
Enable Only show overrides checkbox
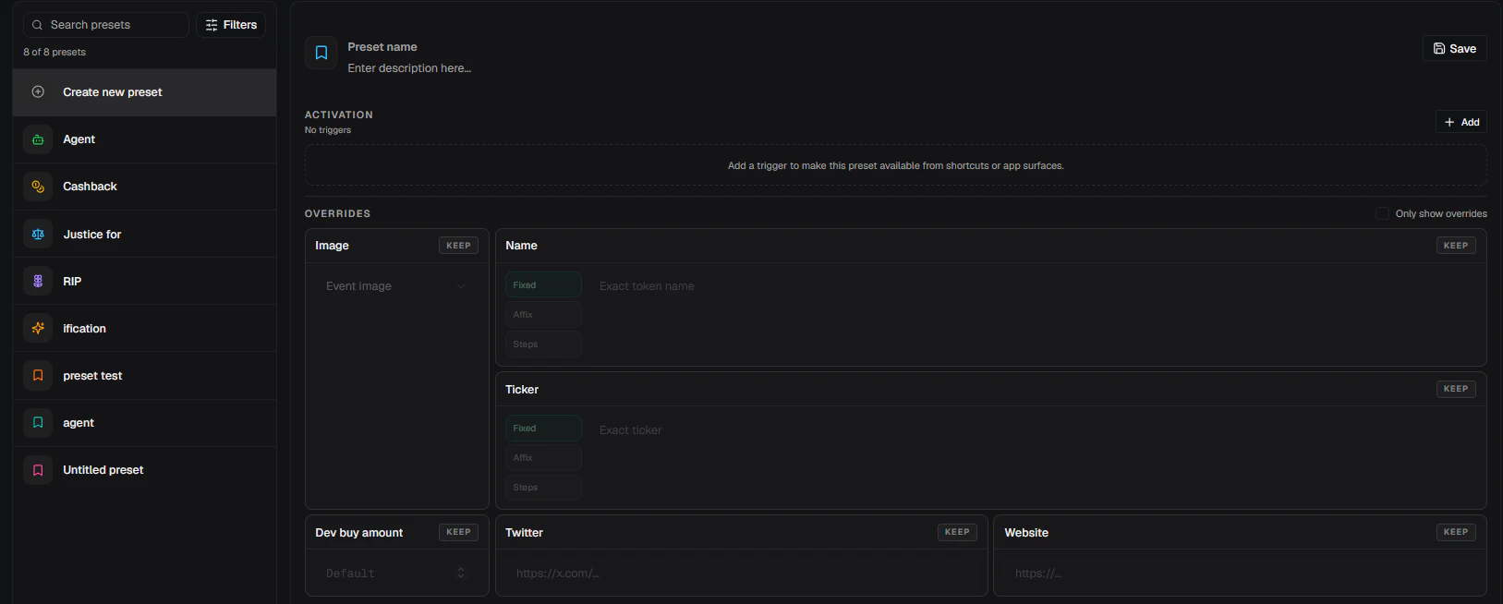click(x=1382, y=213)
